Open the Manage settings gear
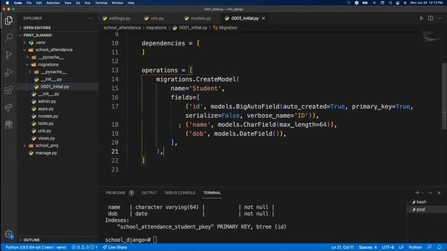This screenshot has height=251, width=447. (9, 234)
